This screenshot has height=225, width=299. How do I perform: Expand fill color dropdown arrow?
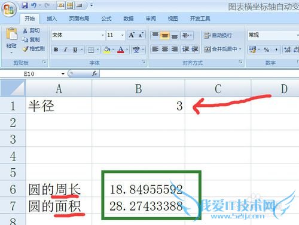click(x=114, y=50)
